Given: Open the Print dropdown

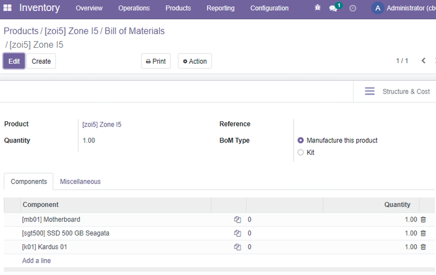Looking at the screenshot, I should pos(156,61).
